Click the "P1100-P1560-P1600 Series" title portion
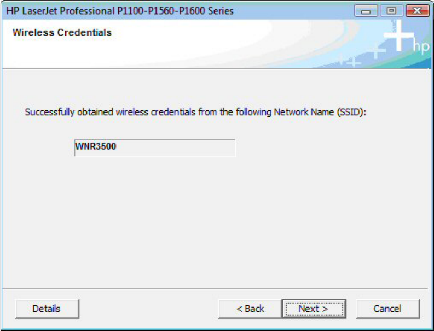434x331 pixels. click(176, 11)
